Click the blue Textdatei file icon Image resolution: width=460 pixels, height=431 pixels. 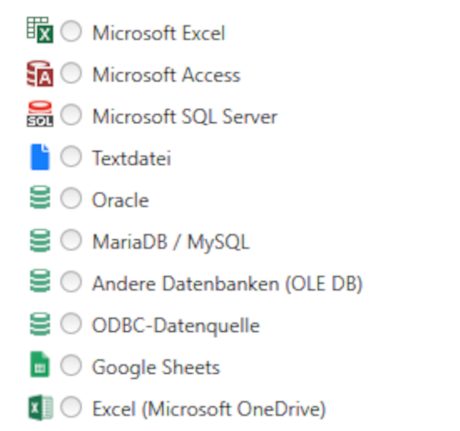(40, 157)
